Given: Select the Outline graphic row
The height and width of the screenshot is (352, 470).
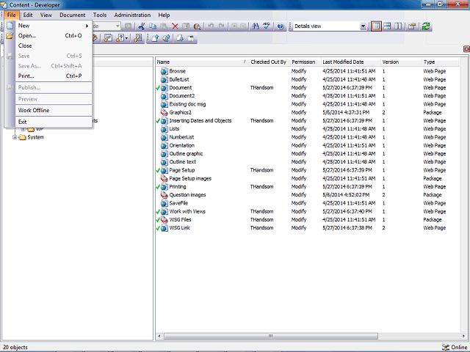Looking at the screenshot, I should coord(307,153).
